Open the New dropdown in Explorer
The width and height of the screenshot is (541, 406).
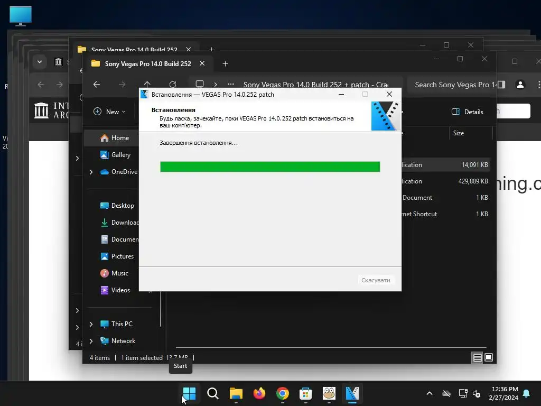pyautogui.click(x=109, y=112)
